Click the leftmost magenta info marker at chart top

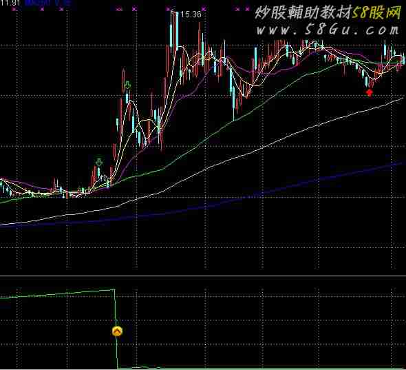pyautogui.click(x=14, y=9)
